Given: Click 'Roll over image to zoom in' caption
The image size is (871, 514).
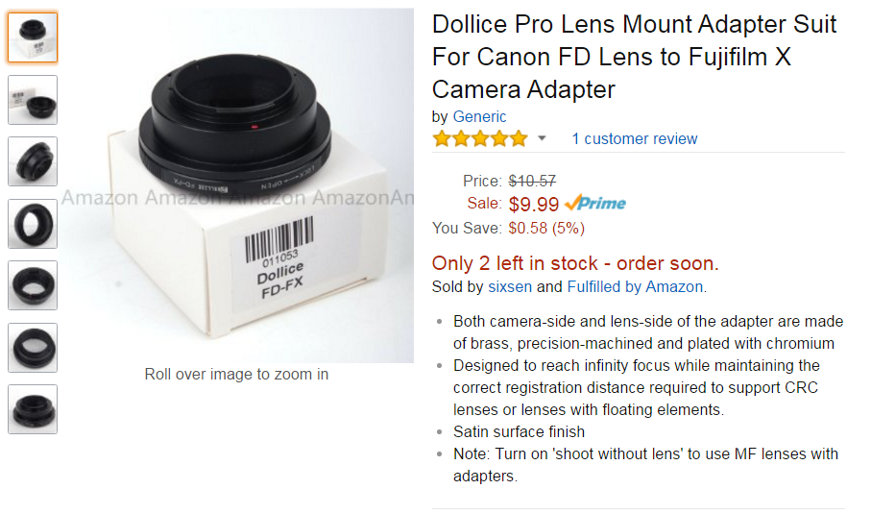Looking at the screenshot, I should click(236, 374).
